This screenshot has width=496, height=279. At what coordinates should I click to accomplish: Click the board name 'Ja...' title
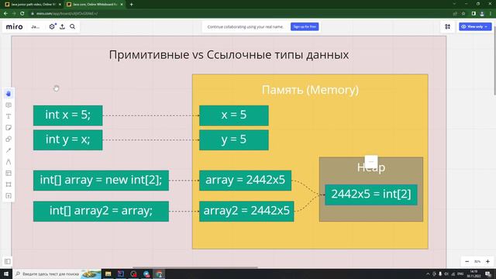(x=35, y=27)
